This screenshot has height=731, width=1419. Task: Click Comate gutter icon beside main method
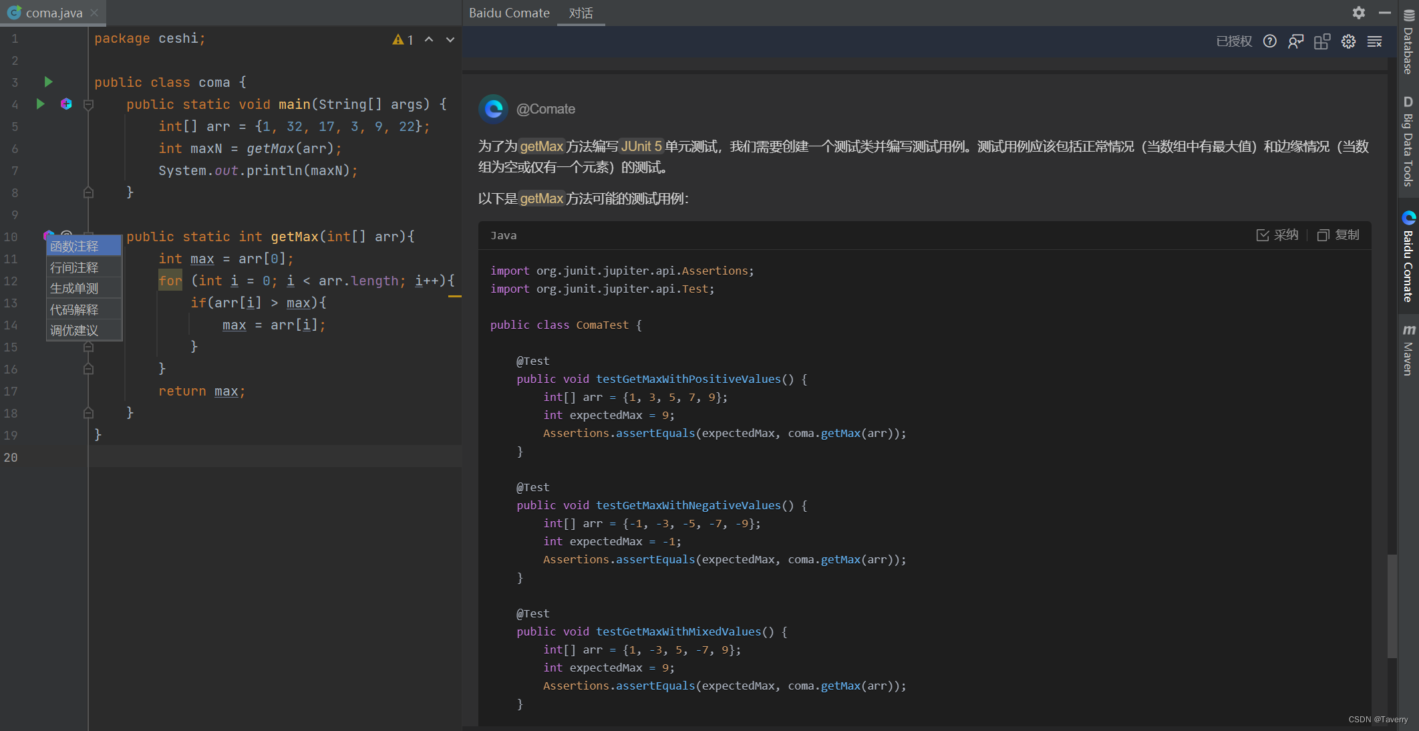[x=66, y=104]
